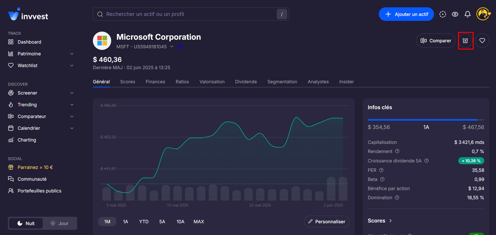Image resolution: width=496 pixels, height=235 pixels.
Task: Click the Trending flame icon
Action: click(x=11, y=105)
